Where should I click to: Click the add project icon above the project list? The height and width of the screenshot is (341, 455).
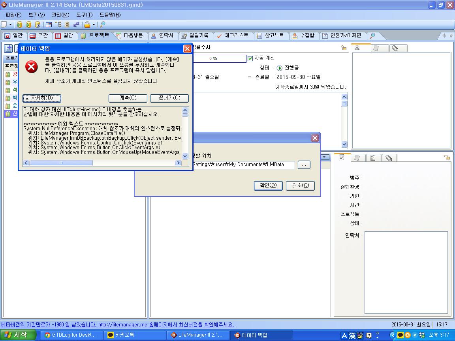(x=8, y=49)
